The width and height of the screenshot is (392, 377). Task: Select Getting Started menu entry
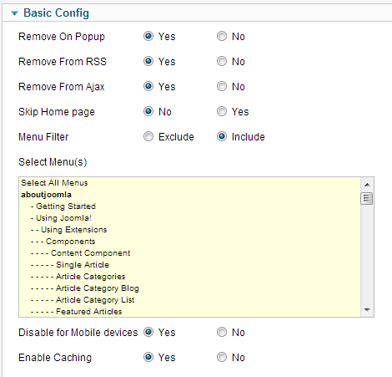[x=189, y=206]
